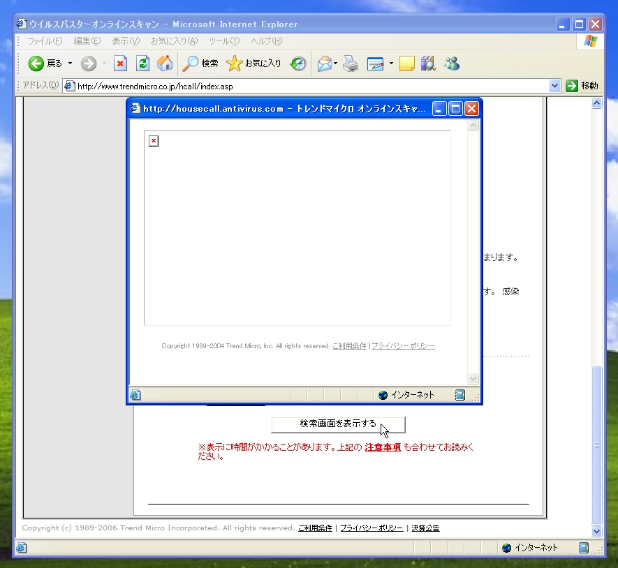Click the Edit page icon
This screenshot has width=618, height=568.
point(375,63)
